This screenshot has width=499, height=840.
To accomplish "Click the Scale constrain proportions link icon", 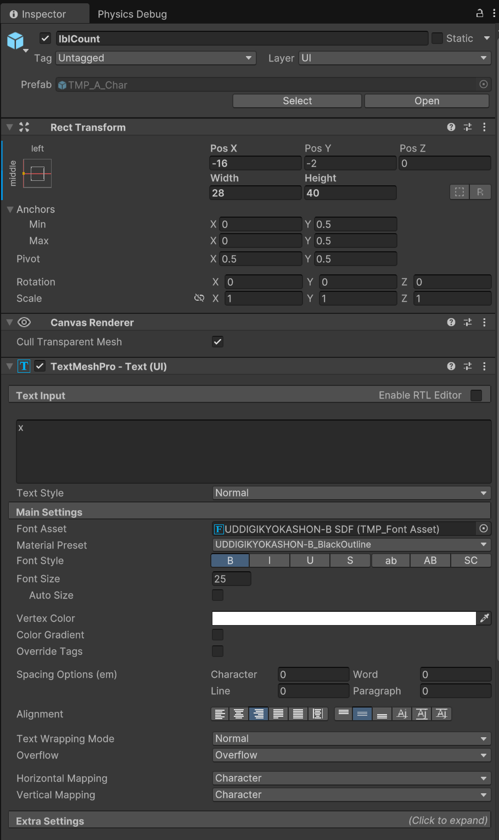I will 199,298.
